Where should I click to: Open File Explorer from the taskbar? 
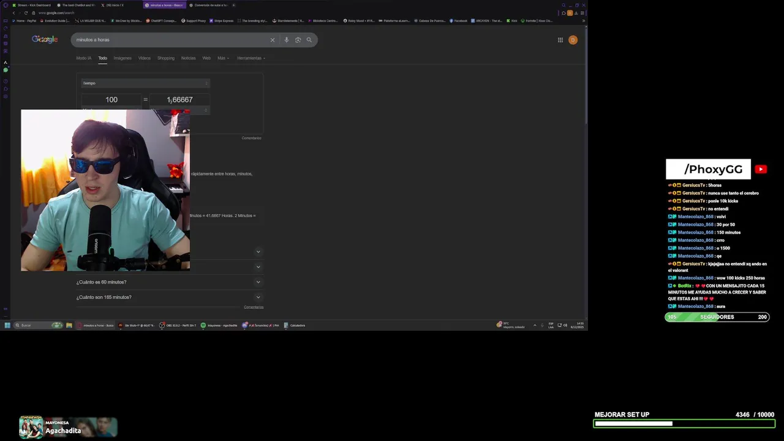[x=69, y=325]
